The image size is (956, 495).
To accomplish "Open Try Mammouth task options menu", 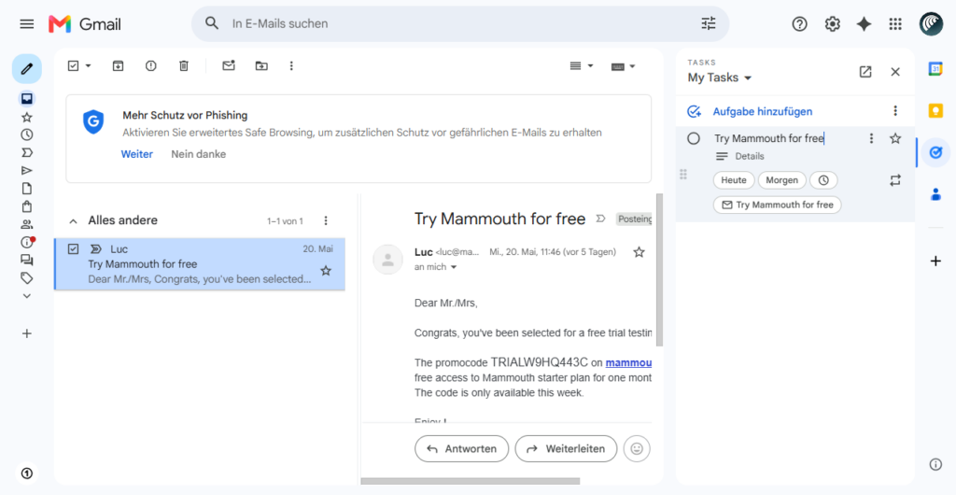I will pyautogui.click(x=871, y=138).
